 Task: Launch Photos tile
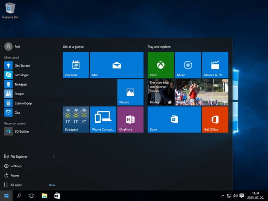130,92
